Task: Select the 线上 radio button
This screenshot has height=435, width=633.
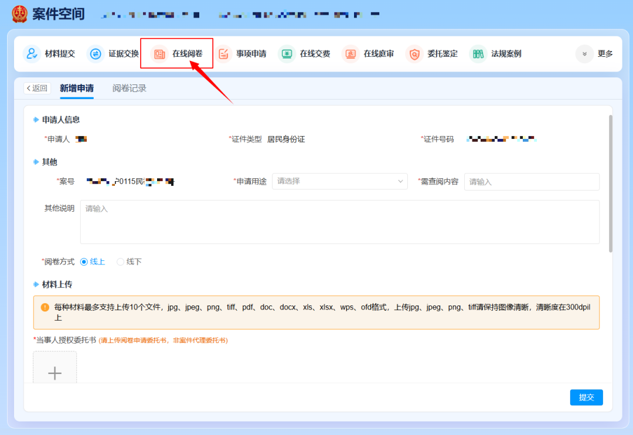Action: (x=84, y=262)
